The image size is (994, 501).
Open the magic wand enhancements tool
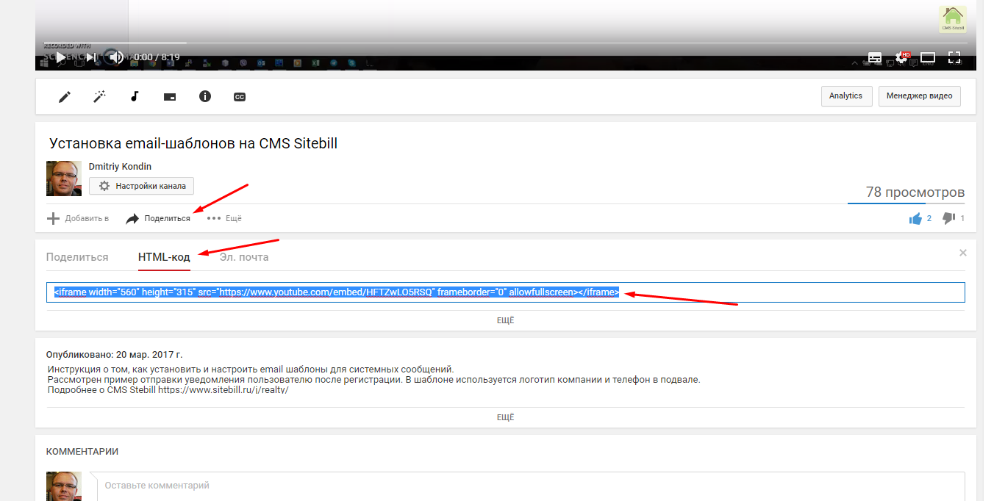[99, 96]
